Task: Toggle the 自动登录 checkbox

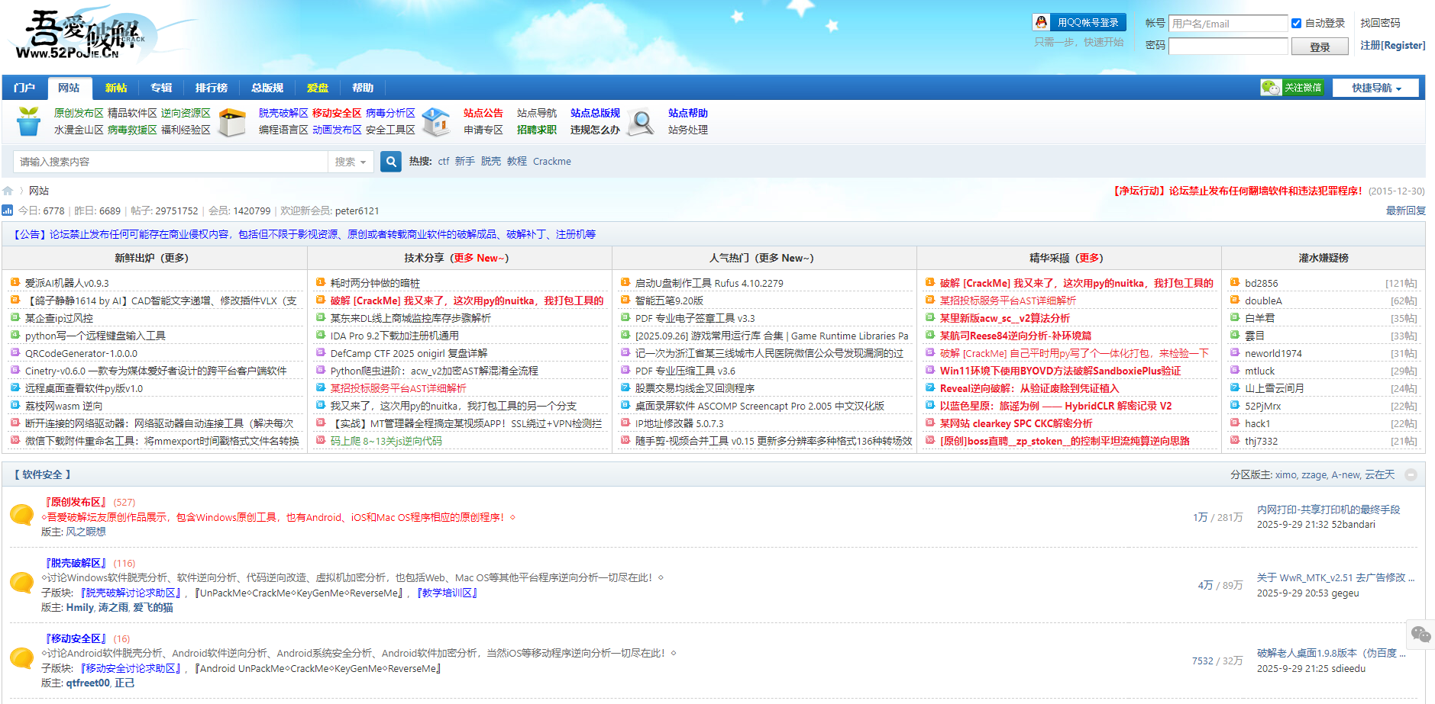Action: coord(1296,23)
